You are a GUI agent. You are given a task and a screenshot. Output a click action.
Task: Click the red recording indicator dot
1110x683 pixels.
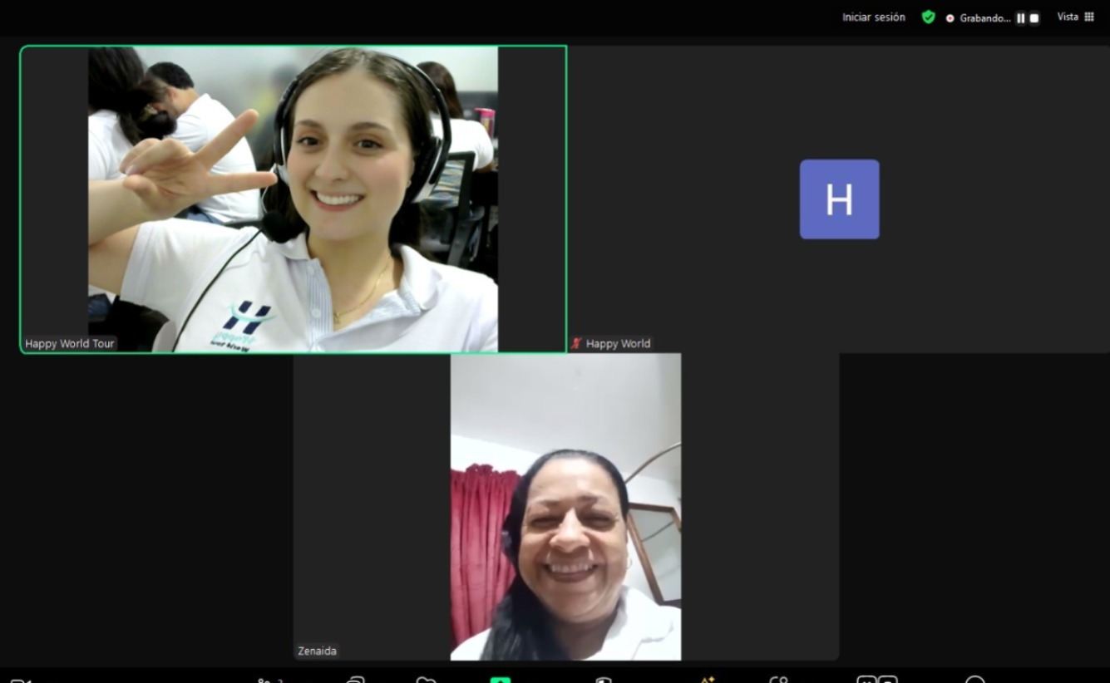[950, 18]
